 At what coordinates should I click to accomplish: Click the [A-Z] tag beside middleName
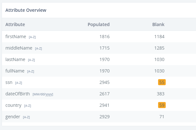pyautogui.click(x=39, y=49)
